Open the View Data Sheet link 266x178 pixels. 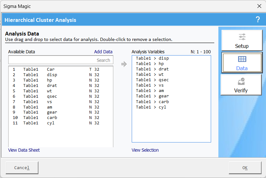(x=24, y=150)
